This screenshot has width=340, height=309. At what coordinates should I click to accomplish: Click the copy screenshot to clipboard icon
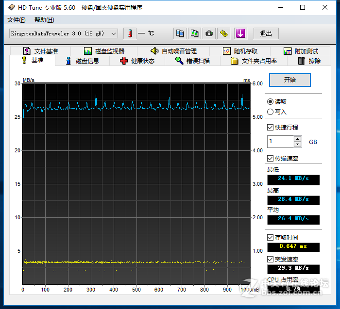194,33
